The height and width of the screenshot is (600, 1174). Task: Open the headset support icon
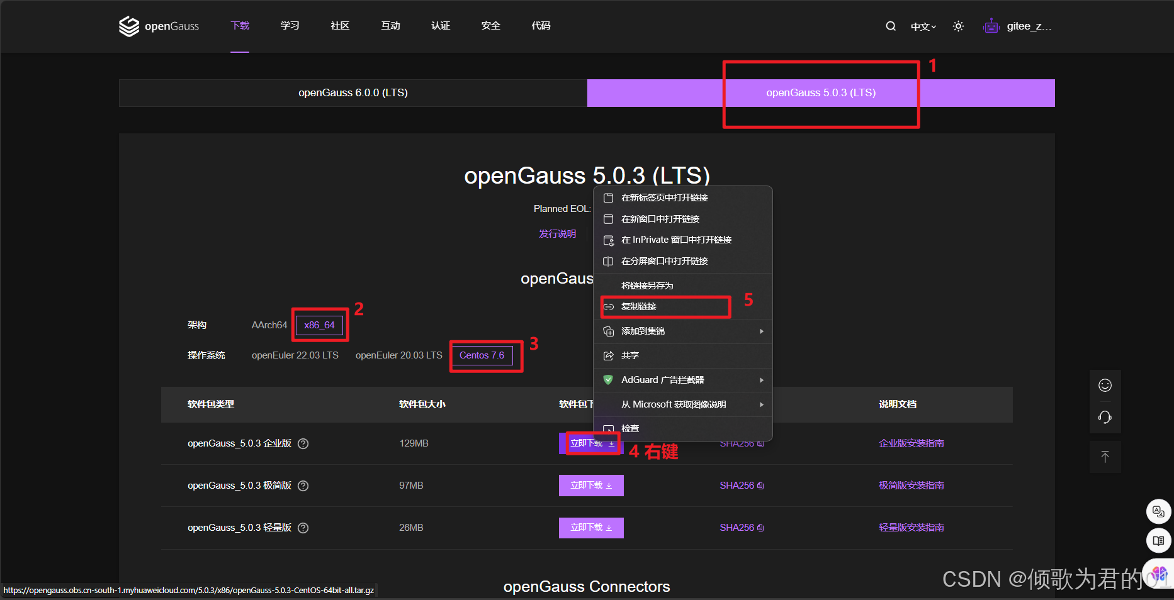click(1105, 417)
